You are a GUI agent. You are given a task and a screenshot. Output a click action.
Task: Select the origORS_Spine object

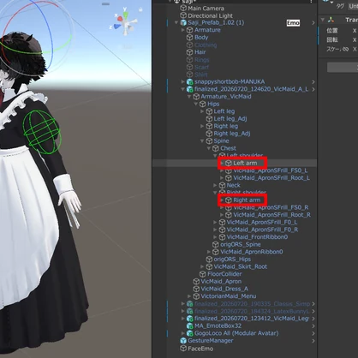point(240,245)
